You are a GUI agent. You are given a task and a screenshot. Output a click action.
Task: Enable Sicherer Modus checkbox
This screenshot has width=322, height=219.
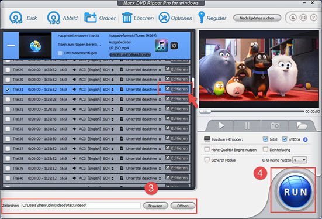pos(207,160)
